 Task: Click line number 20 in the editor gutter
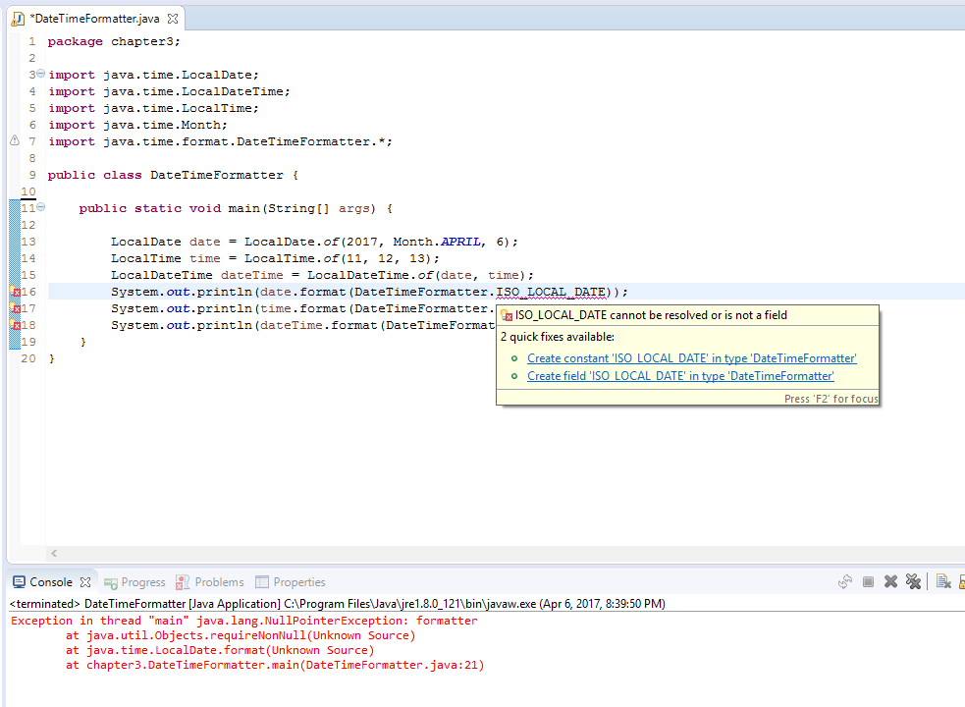point(28,358)
